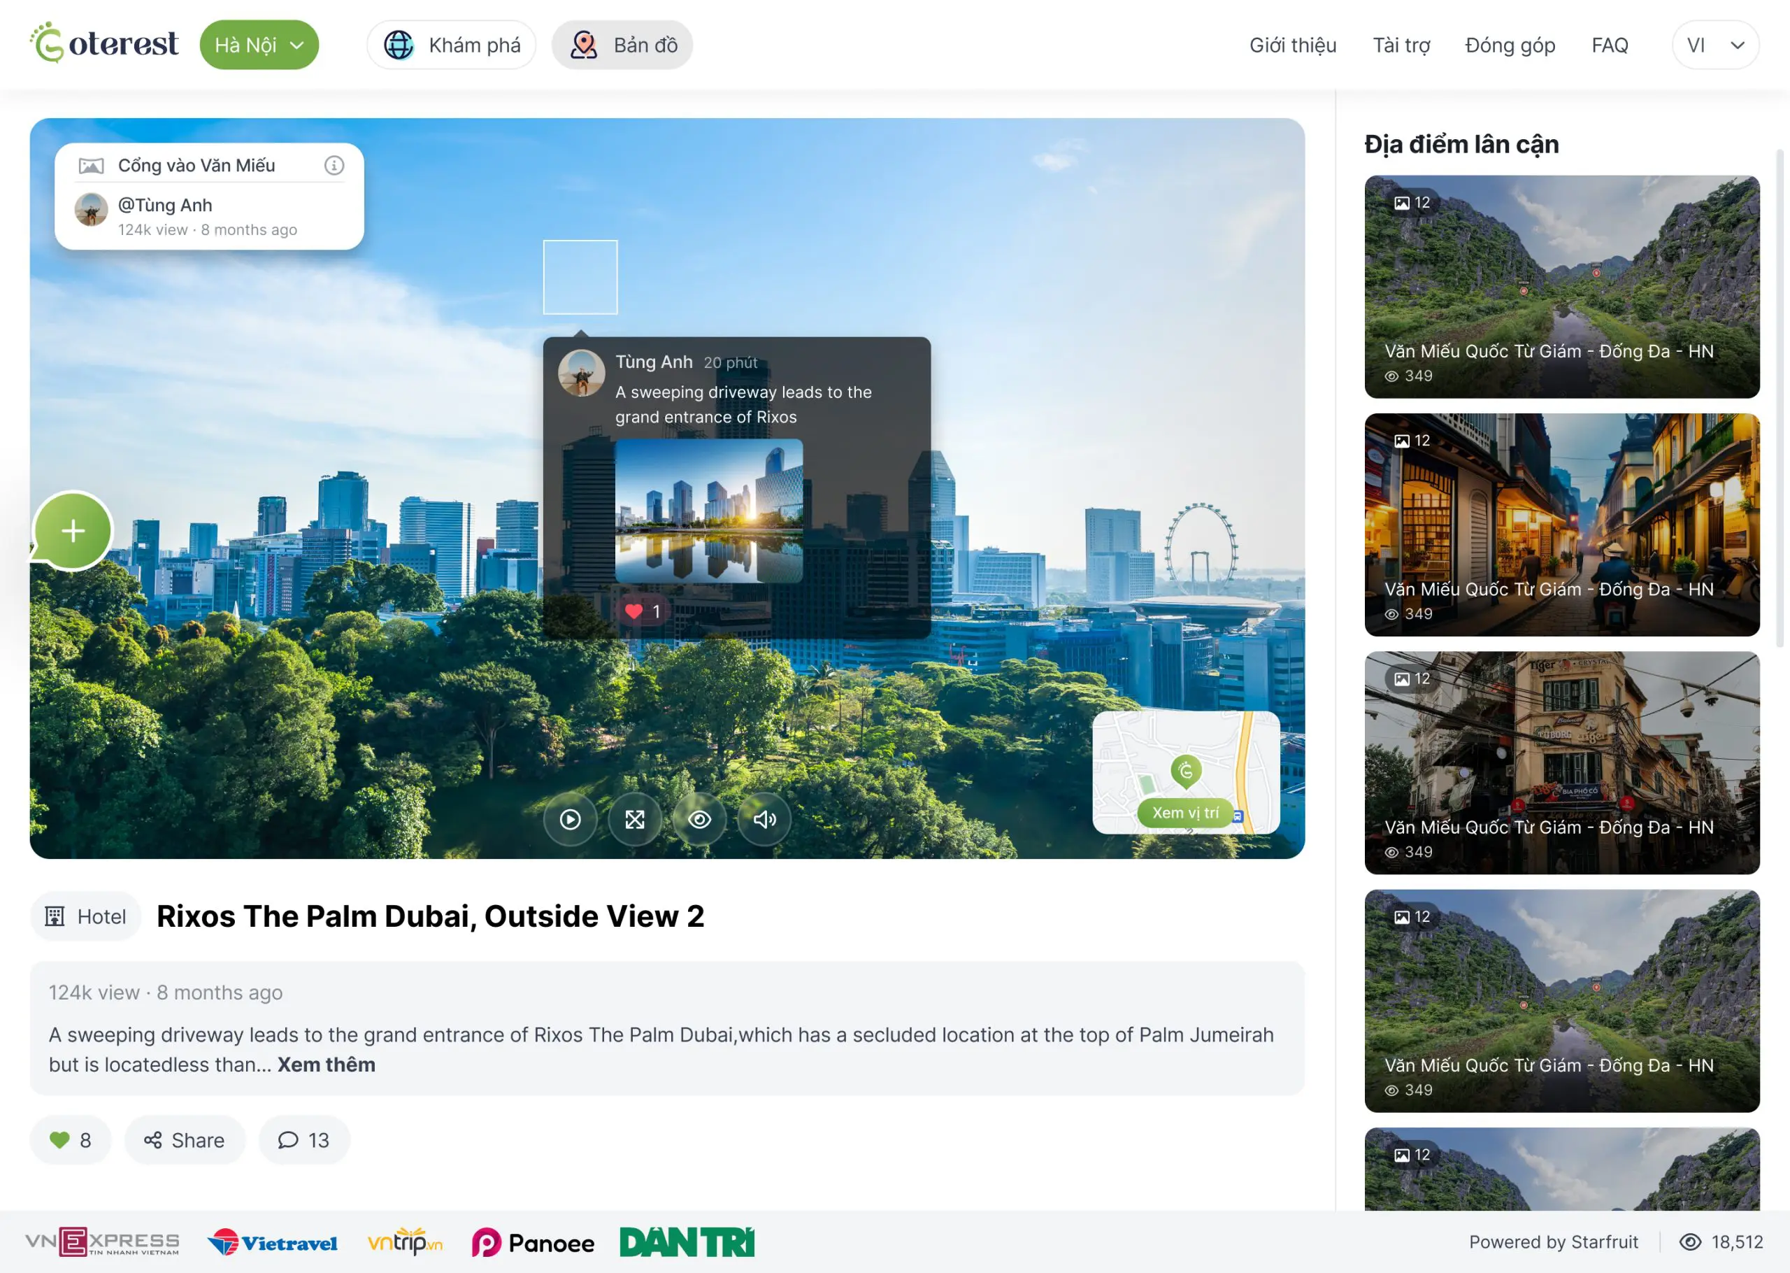Mute sound with the speaker icon
1790x1273 pixels.
(764, 819)
